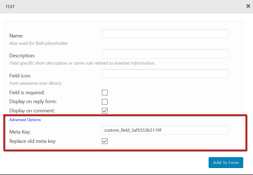This screenshot has width=253, height=175.
Task: Click the 'Description:' field label
Action: [22, 56]
